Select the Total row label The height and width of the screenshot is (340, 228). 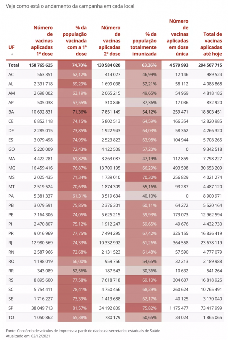point(14,65)
